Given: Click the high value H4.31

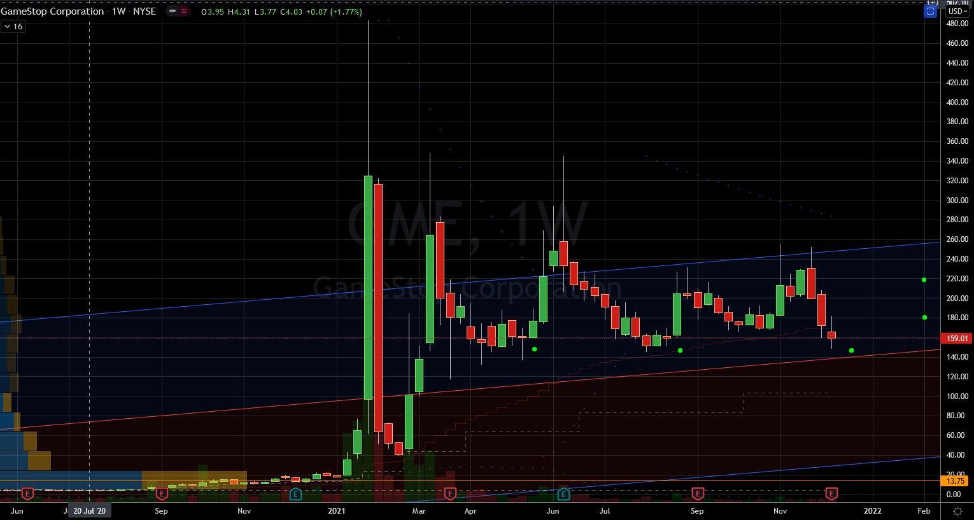Looking at the screenshot, I should coord(239,12).
